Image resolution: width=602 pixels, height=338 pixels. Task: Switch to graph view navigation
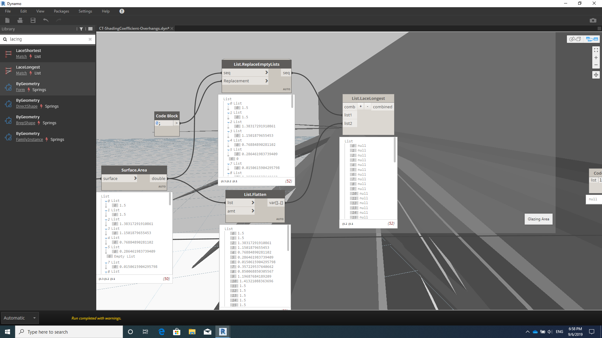pyautogui.click(x=592, y=39)
